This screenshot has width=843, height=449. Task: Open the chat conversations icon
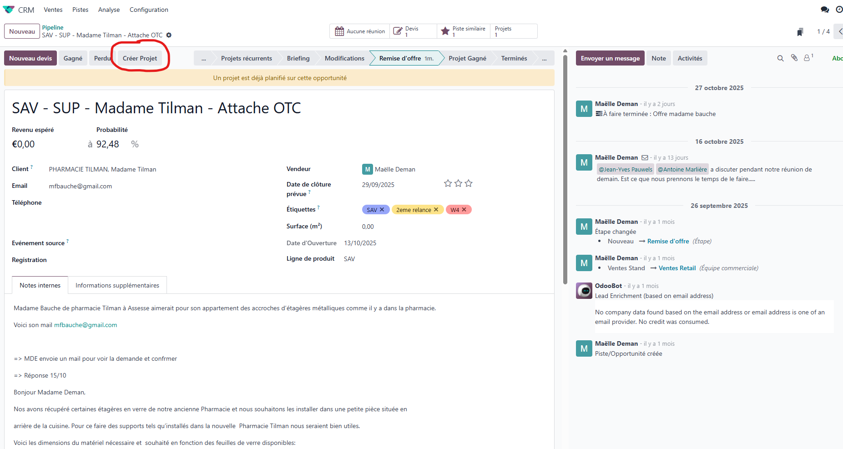[x=824, y=10]
